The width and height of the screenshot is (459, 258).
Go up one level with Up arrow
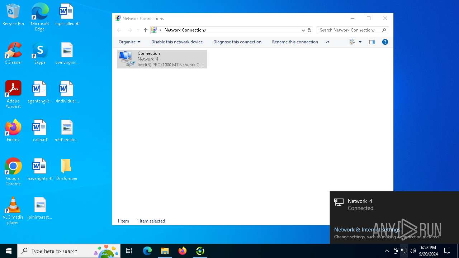point(145,30)
